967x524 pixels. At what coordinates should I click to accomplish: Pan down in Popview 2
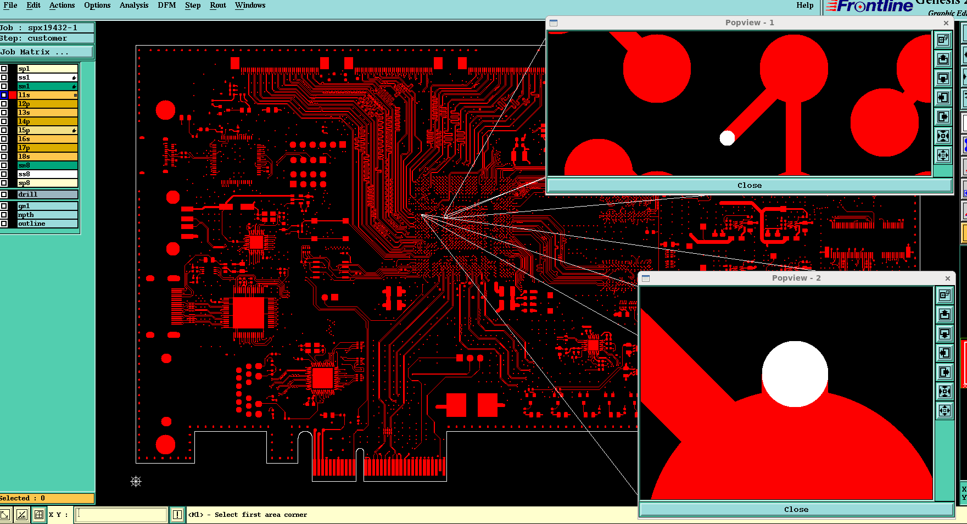(x=944, y=333)
